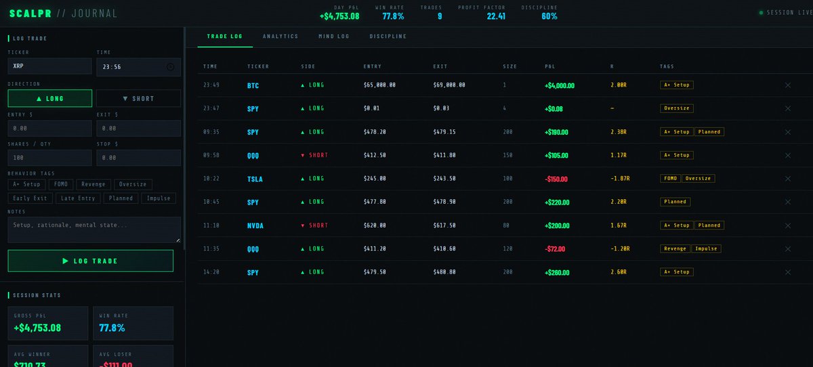The width and height of the screenshot is (813, 367).
Task: Delete the 09:35 SPY trade
Action: (x=787, y=132)
